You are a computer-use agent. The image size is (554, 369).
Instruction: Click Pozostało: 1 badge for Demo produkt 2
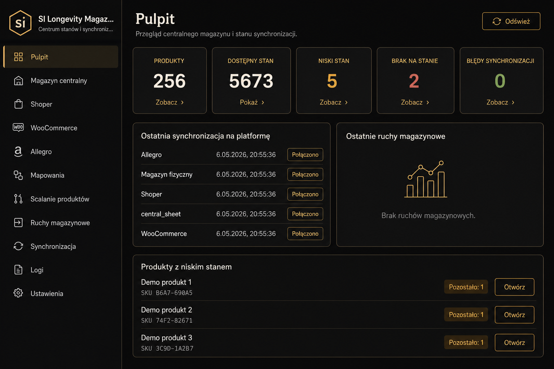(x=466, y=315)
